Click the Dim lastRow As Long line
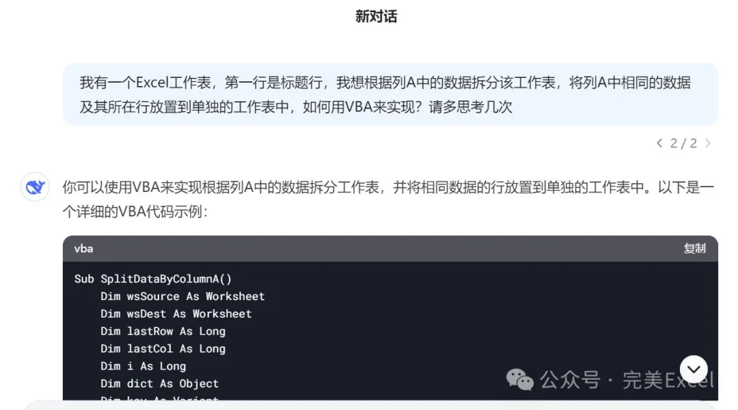738x410 pixels. [x=163, y=331]
